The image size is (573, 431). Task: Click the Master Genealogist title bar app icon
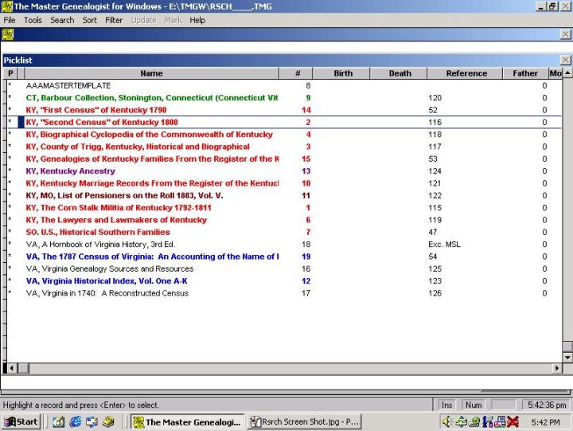click(x=7, y=6)
